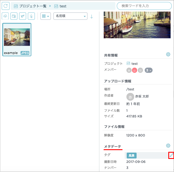Open the grid view mode dropdown
The height and width of the screenshot is (172, 174).
46,16
